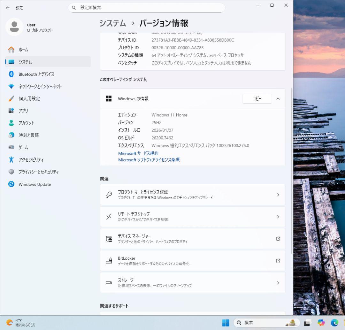Click the back arrow in Settings
The image size is (345, 330).
tap(7, 8)
